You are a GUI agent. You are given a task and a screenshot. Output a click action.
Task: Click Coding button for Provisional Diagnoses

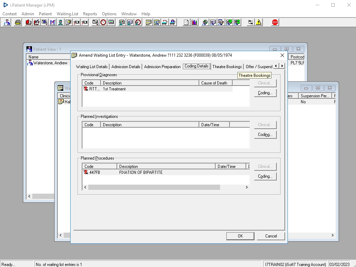265,93
